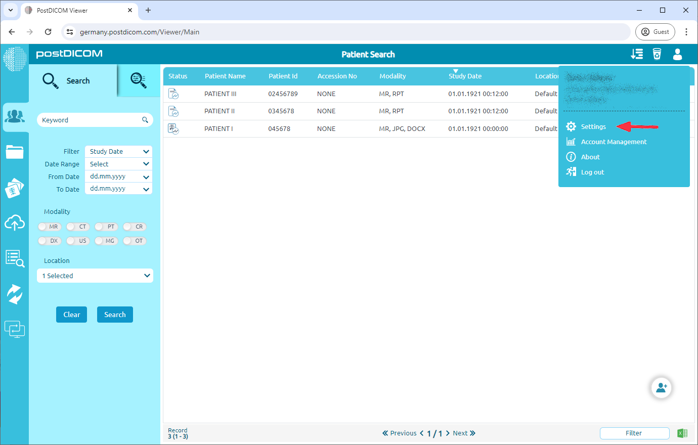The image size is (698, 445).
Task: Open the cloud upload tool
Action: tap(15, 223)
